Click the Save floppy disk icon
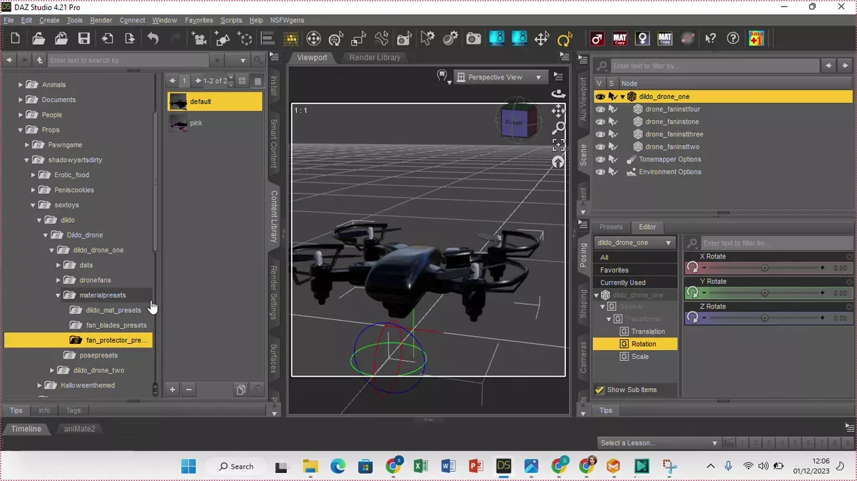Viewport: 857px width, 481px height. pyautogui.click(x=84, y=39)
